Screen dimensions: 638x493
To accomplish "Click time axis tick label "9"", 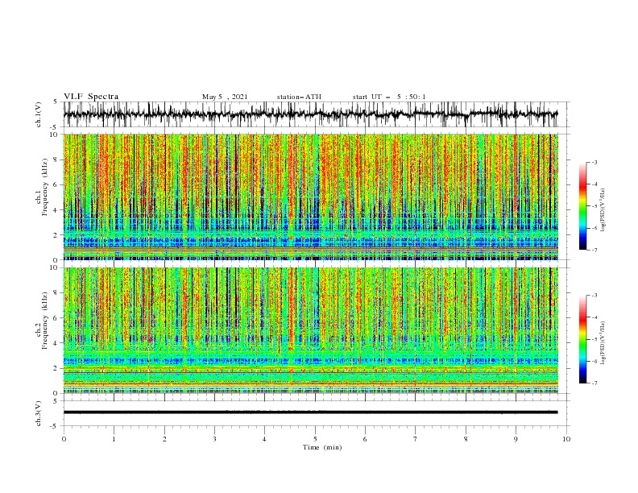I will coord(516,439).
